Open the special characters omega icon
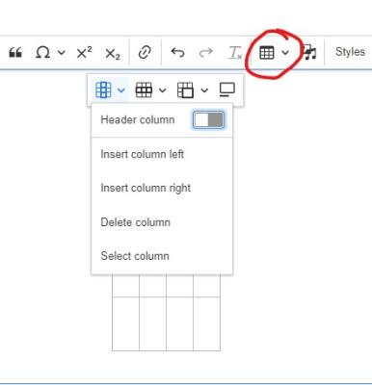372x385 pixels. [x=42, y=52]
